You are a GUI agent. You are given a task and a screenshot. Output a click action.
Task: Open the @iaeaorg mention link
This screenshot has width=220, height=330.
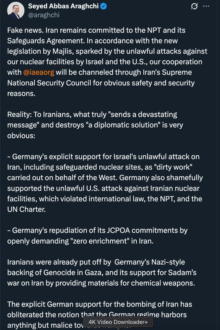(39, 72)
